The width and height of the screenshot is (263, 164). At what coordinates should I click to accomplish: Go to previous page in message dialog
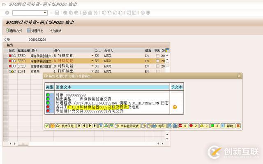coord(84,126)
